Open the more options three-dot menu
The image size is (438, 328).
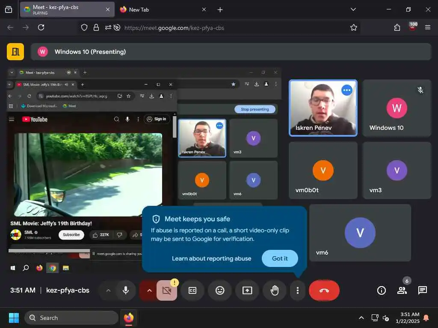click(x=298, y=290)
